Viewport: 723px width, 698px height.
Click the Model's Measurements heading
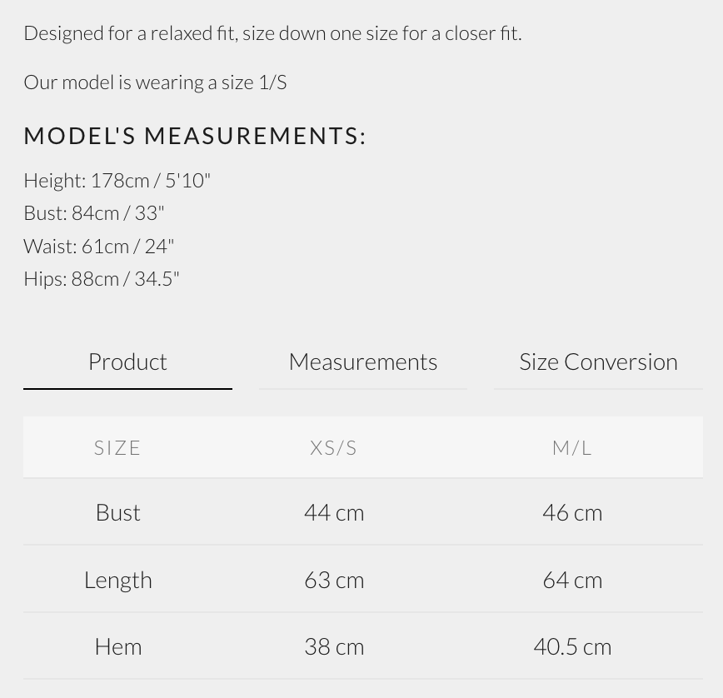click(195, 136)
